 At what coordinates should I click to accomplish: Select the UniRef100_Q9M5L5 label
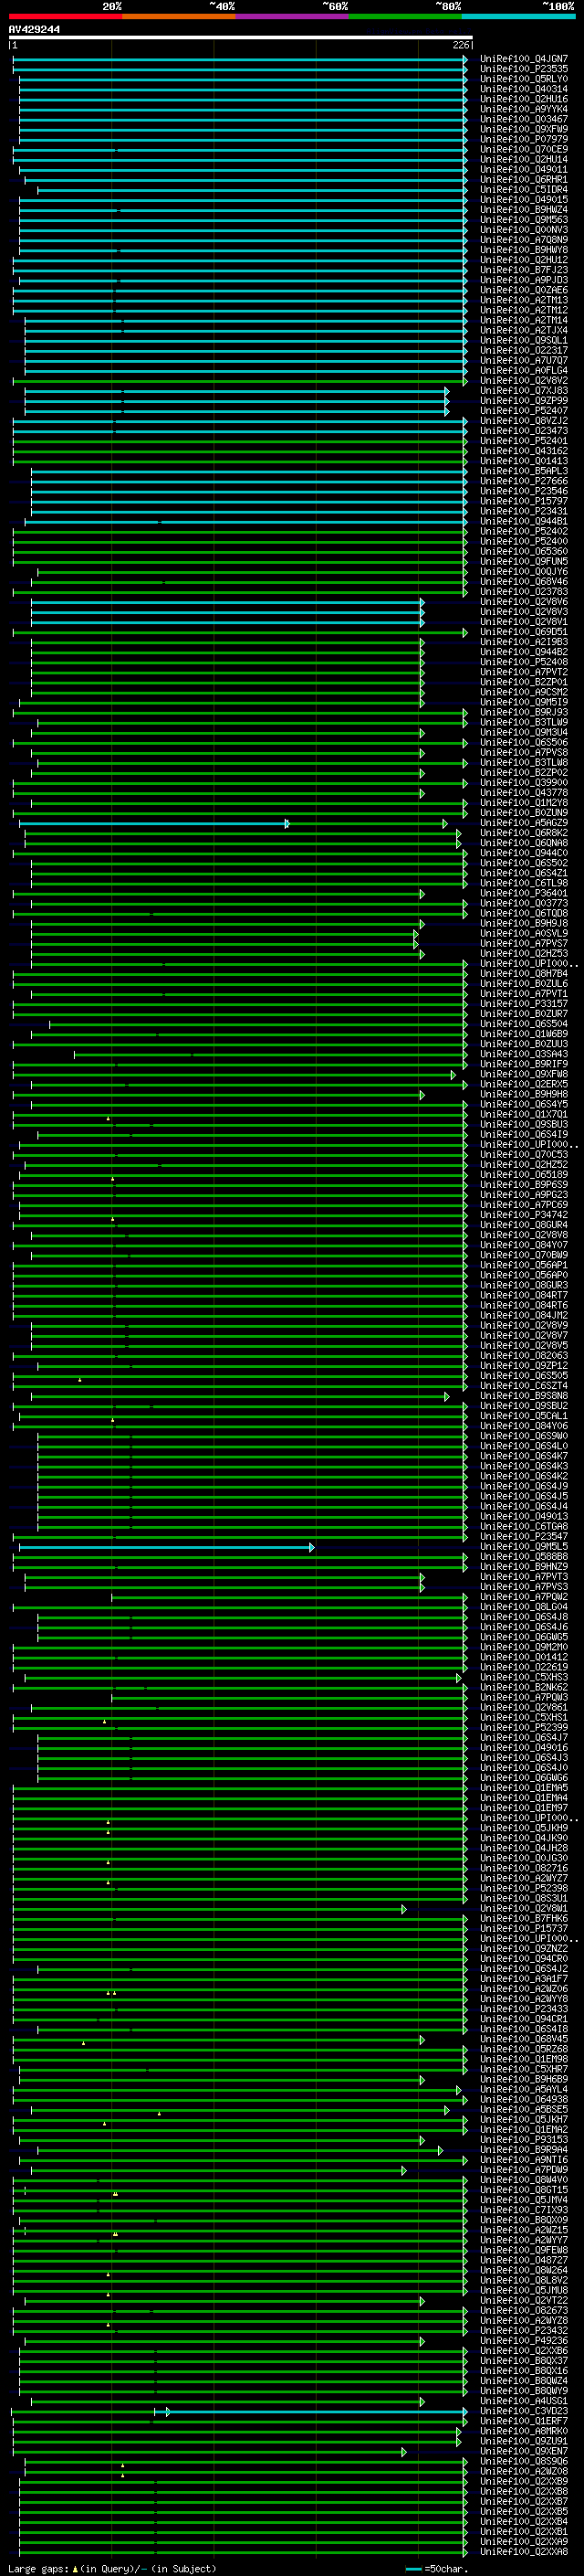pos(524,1547)
